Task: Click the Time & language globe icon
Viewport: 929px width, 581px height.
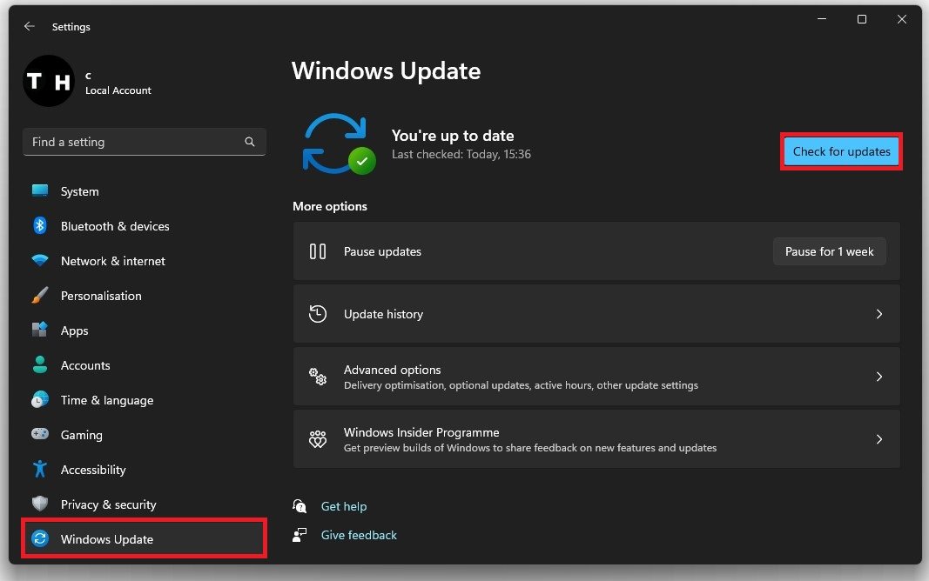Action: coord(40,400)
